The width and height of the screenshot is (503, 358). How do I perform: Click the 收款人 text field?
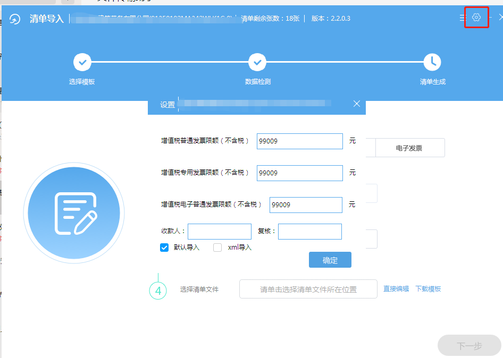pos(219,232)
